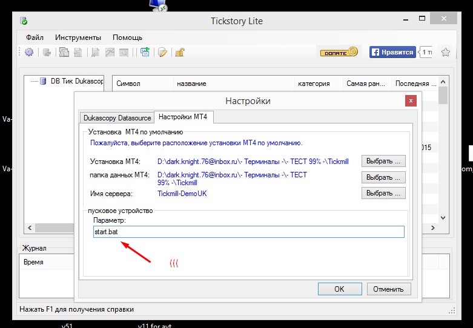Open the Инструменты menu
This screenshot has width=473, height=328.
point(78,38)
